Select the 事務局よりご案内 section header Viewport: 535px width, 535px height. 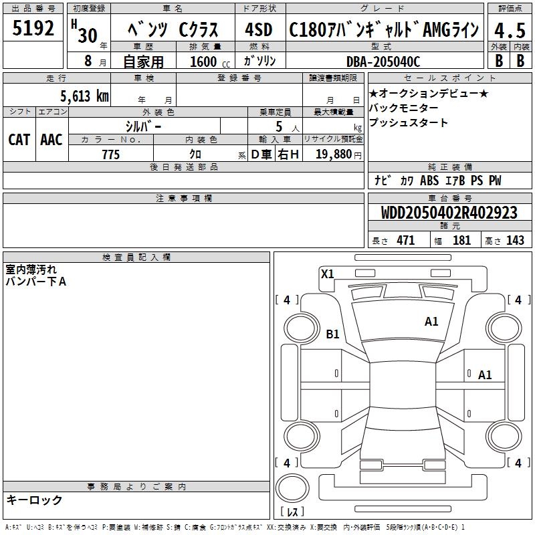tap(136, 487)
